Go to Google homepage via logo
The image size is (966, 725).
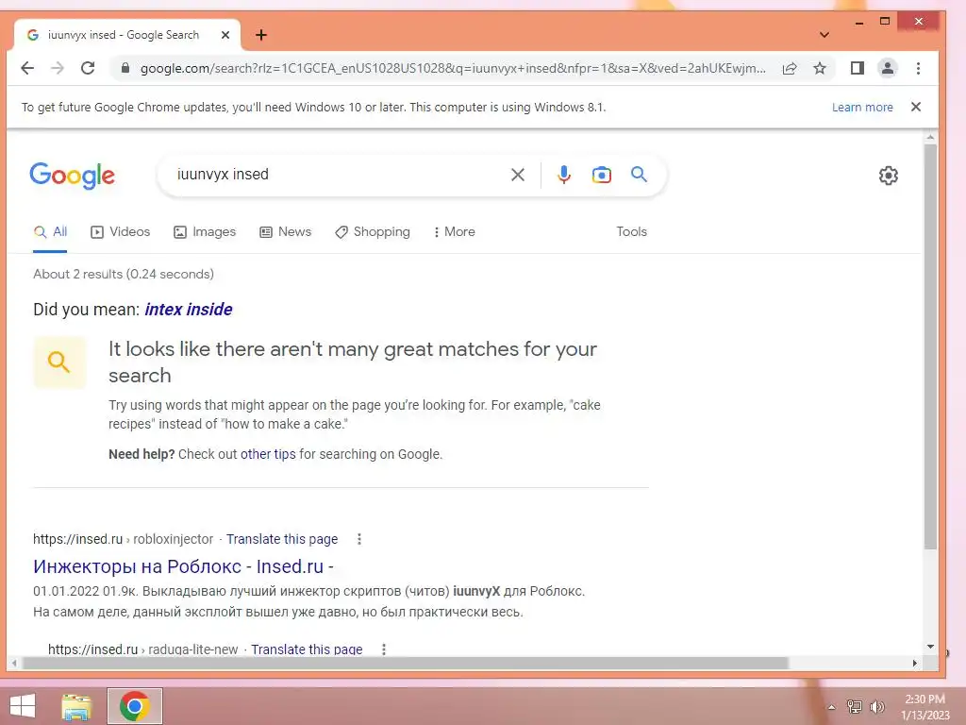72,176
